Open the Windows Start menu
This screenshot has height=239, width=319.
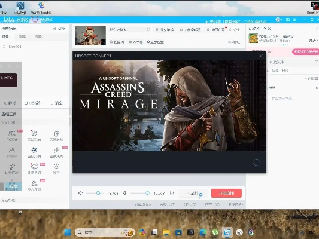pyautogui.click(x=68, y=232)
